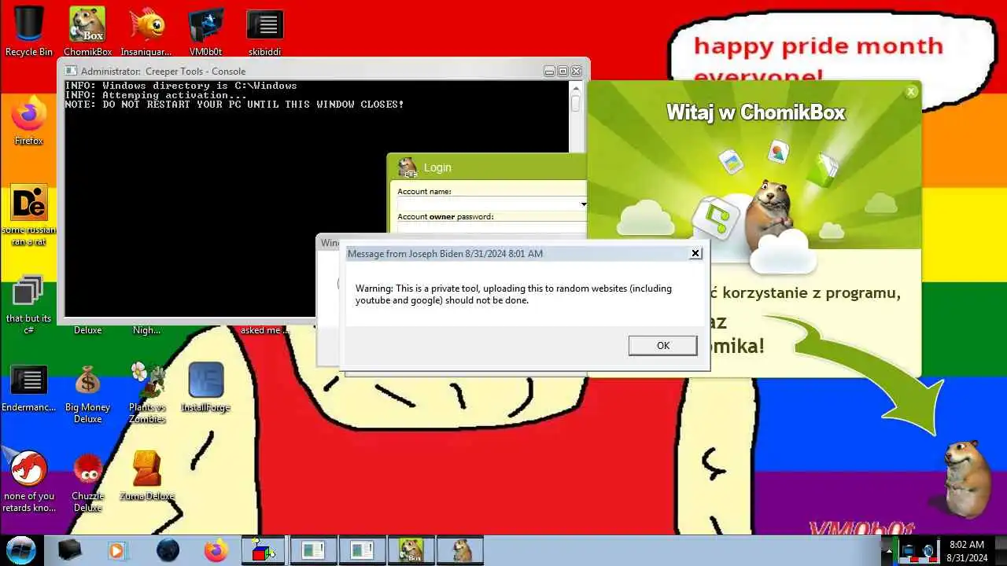Click the Account owner password field
This screenshot has width=1007, height=566.
pos(492,227)
